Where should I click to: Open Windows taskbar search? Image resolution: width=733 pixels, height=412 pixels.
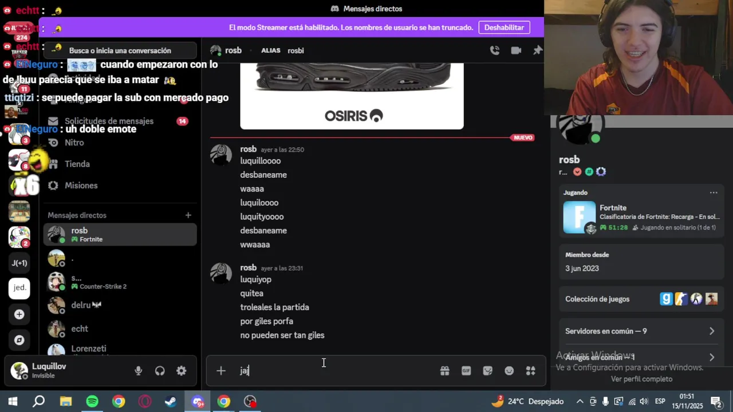coord(39,402)
